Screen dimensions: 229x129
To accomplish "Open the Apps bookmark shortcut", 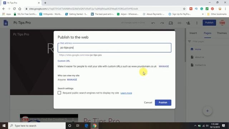I will pyautogui.click(x=6, y=14).
